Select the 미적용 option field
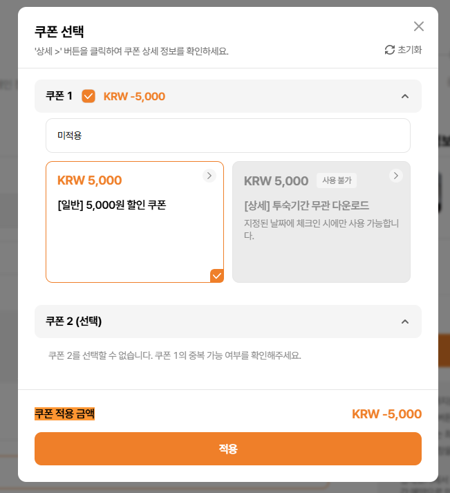450x493 pixels. click(x=227, y=136)
